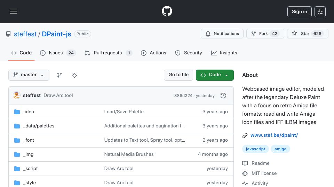
Task: View branches via the branch icon
Action: point(59,75)
